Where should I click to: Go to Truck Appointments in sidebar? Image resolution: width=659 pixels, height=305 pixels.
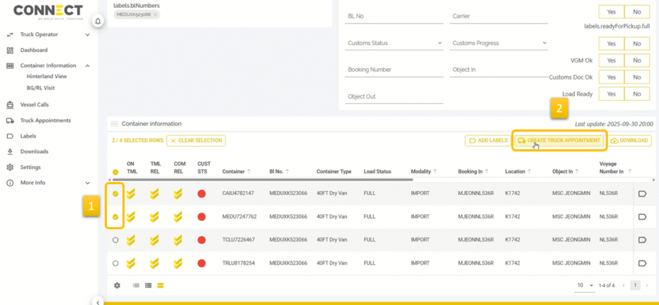[45, 120]
